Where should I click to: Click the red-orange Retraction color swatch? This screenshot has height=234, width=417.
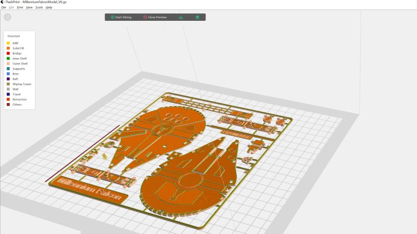(8, 99)
